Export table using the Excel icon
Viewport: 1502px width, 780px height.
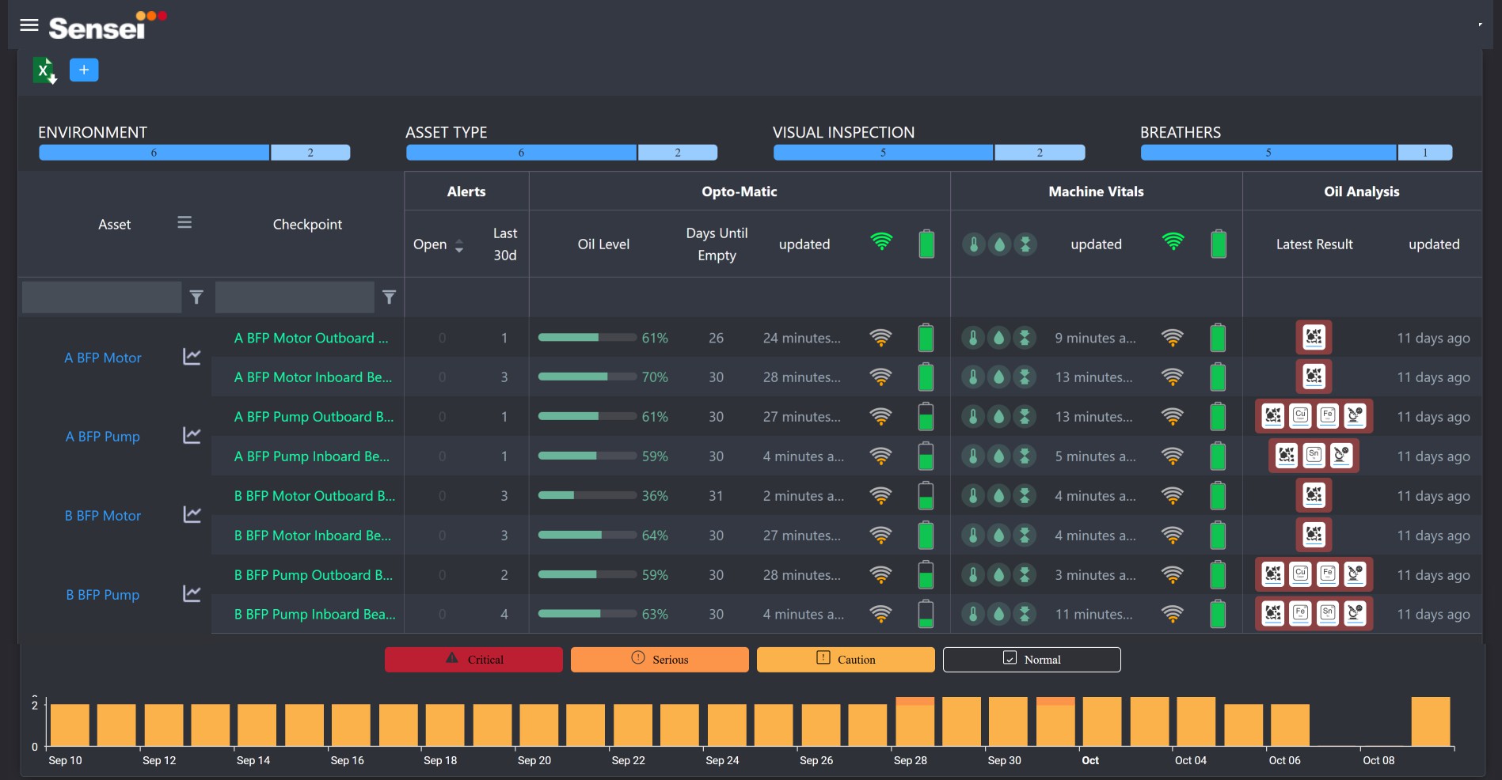tap(44, 70)
